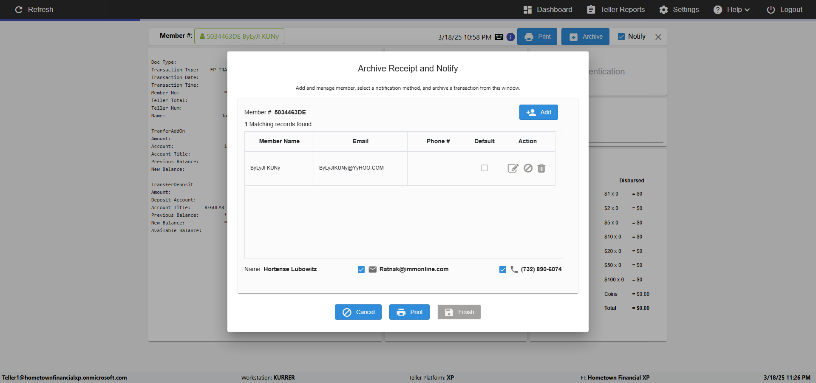Click the disable icon in the Action column
The height and width of the screenshot is (383, 816).
[528, 168]
